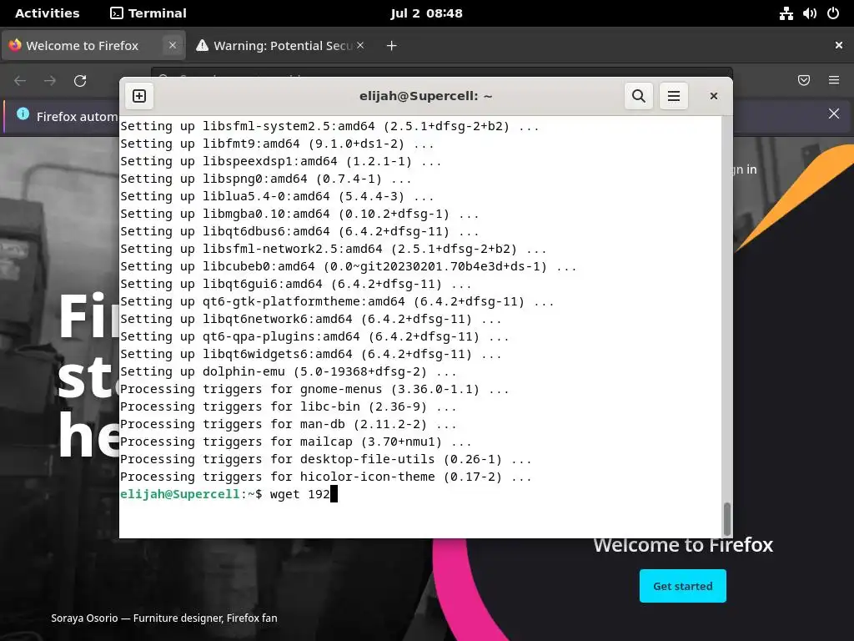Open the terminal search
Screen dimensions: 854x641
point(638,96)
